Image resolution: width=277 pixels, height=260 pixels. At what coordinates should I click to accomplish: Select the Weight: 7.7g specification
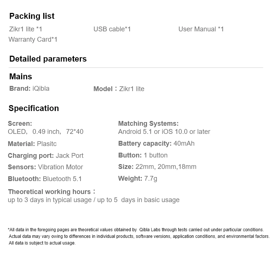pyautogui.click(x=138, y=178)
